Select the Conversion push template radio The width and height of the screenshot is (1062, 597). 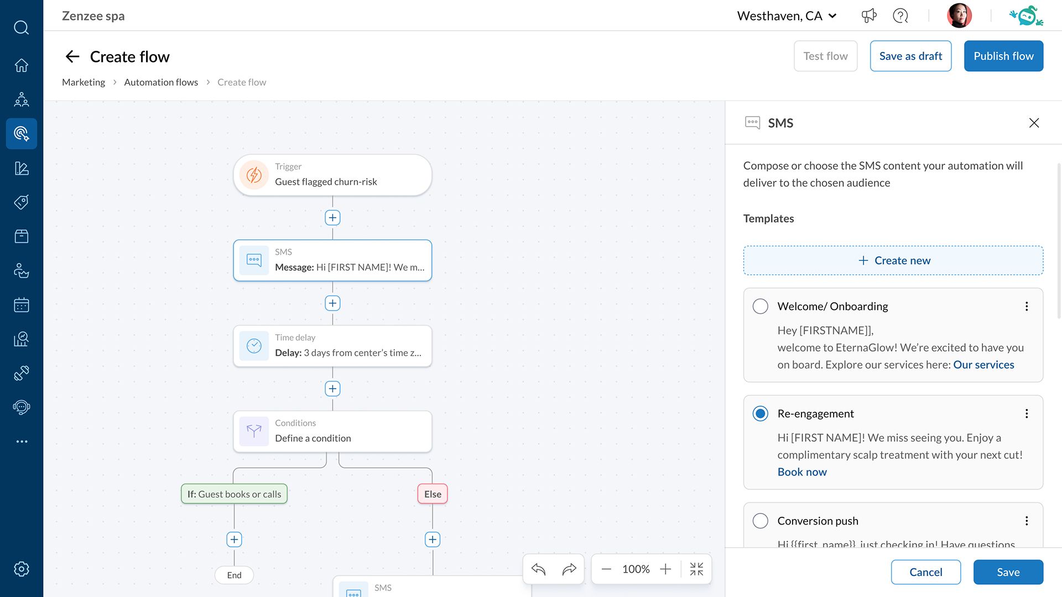click(761, 521)
